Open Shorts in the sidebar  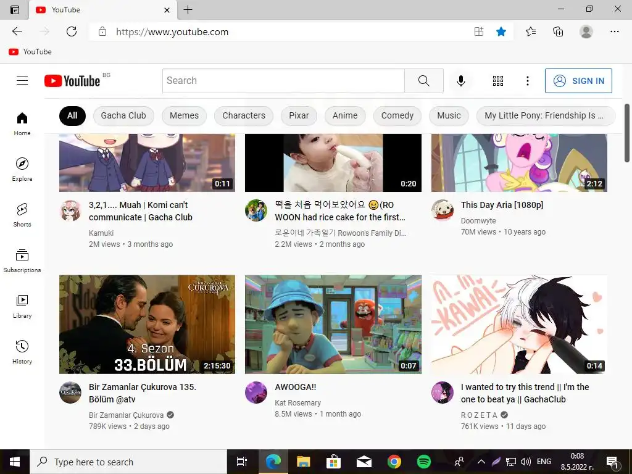(22, 215)
